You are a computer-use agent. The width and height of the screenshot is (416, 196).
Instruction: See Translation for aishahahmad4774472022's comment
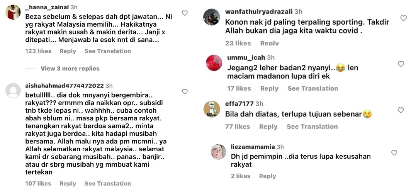tap(108, 184)
